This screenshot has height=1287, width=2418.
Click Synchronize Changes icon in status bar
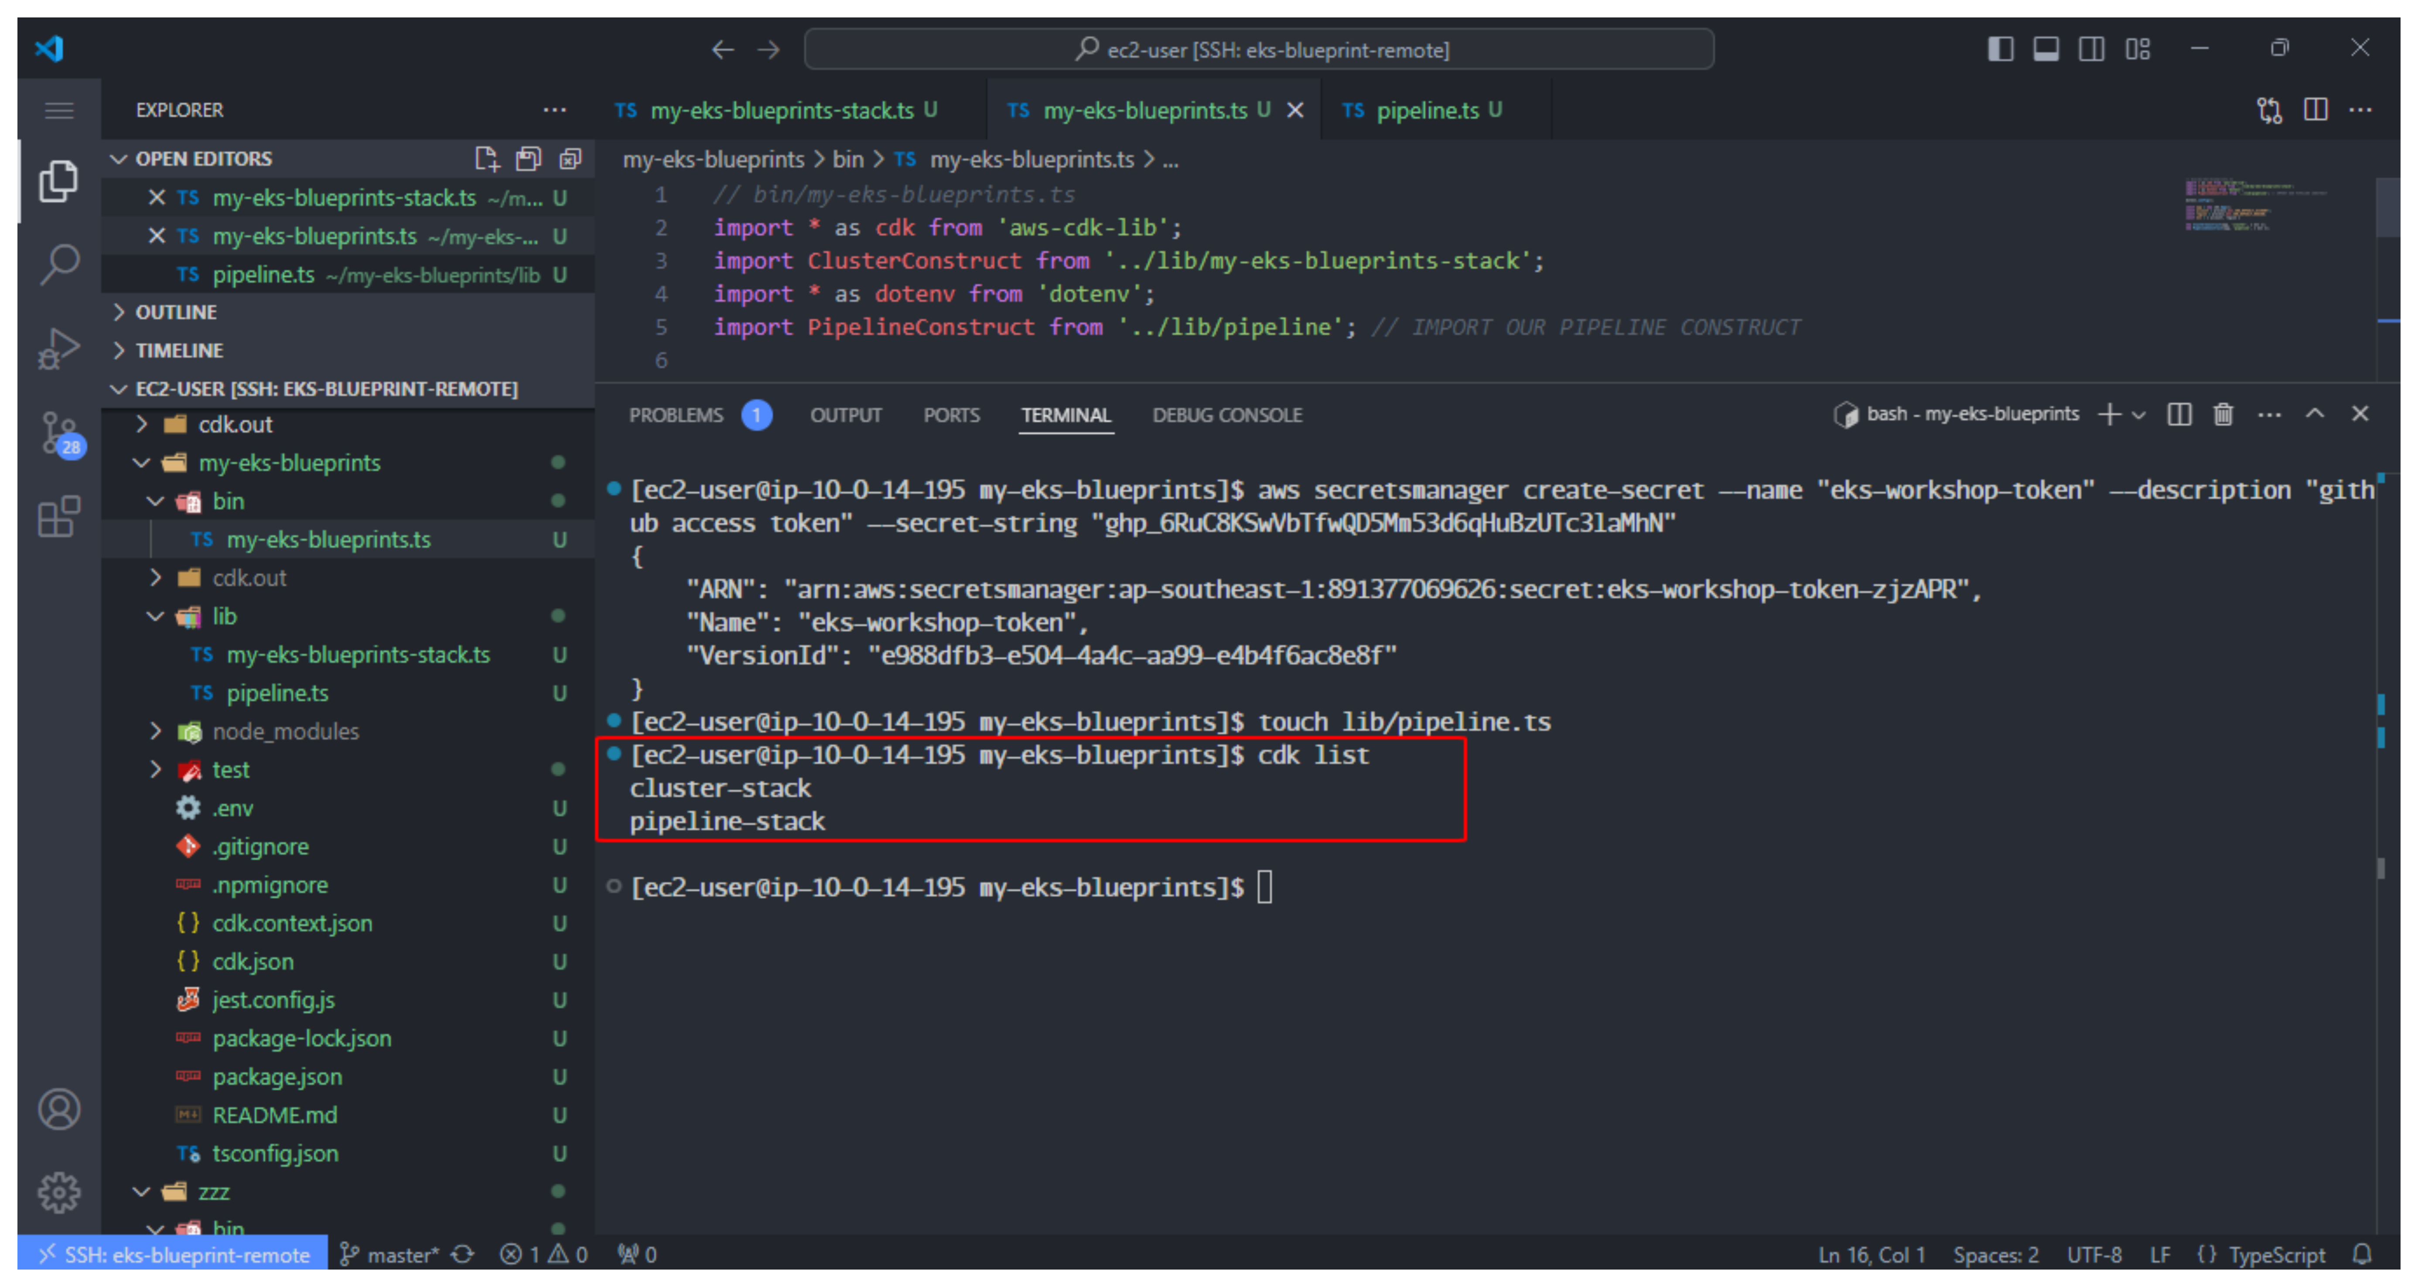(462, 1254)
